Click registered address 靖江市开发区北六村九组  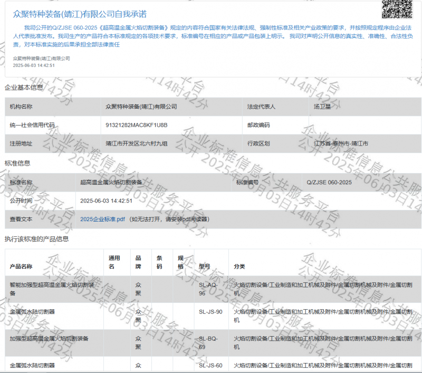(x=137, y=144)
